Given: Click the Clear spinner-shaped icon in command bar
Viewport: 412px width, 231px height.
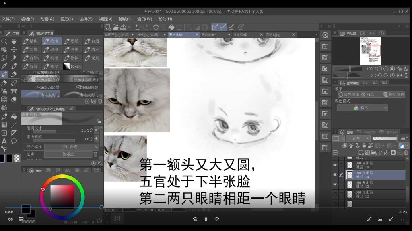Looking at the screenshot, I should (156, 27).
